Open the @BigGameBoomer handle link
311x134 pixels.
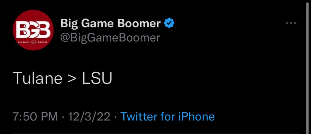coord(110,38)
